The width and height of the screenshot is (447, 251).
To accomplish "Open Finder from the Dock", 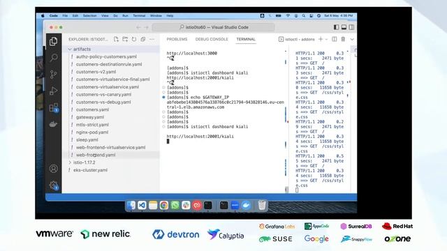I will [x=131, y=205].
